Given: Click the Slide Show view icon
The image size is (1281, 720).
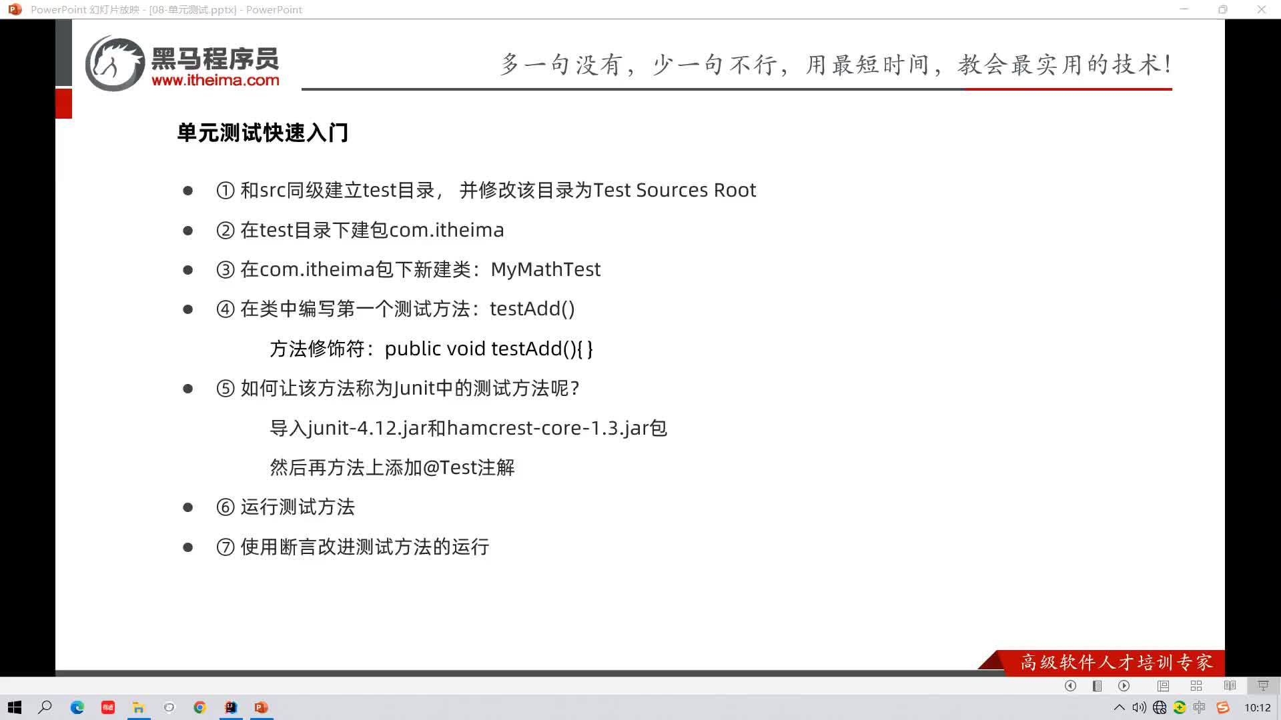Looking at the screenshot, I should point(1263,685).
